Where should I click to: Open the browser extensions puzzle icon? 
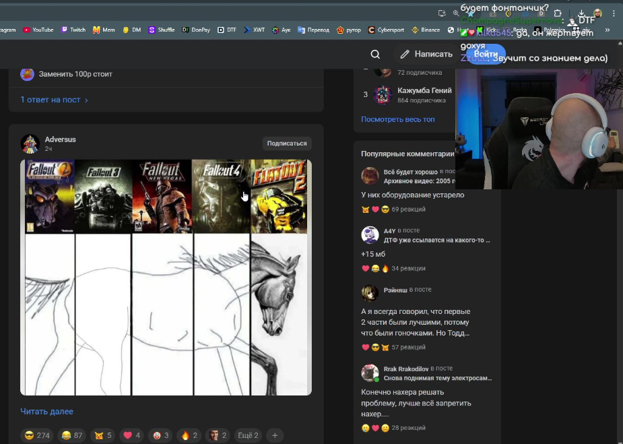pyautogui.click(x=558, y=13)
